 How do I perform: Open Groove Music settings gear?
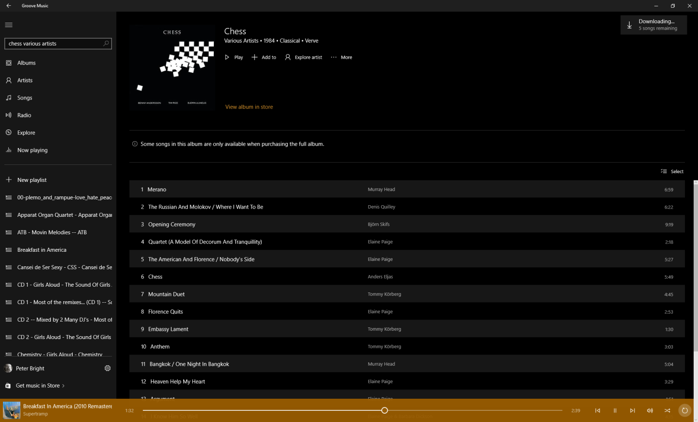107,368
